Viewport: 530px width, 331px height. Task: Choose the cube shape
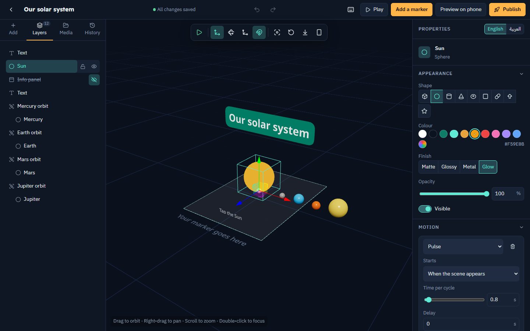(x=425, y=96)
